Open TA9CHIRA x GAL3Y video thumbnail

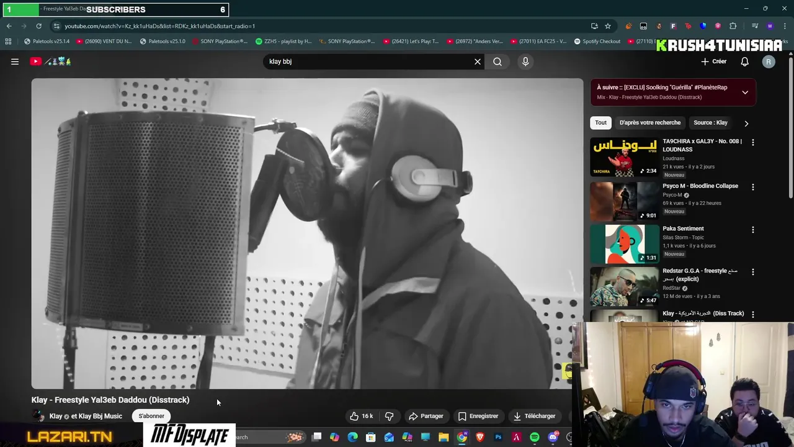(x=624, y=158)
